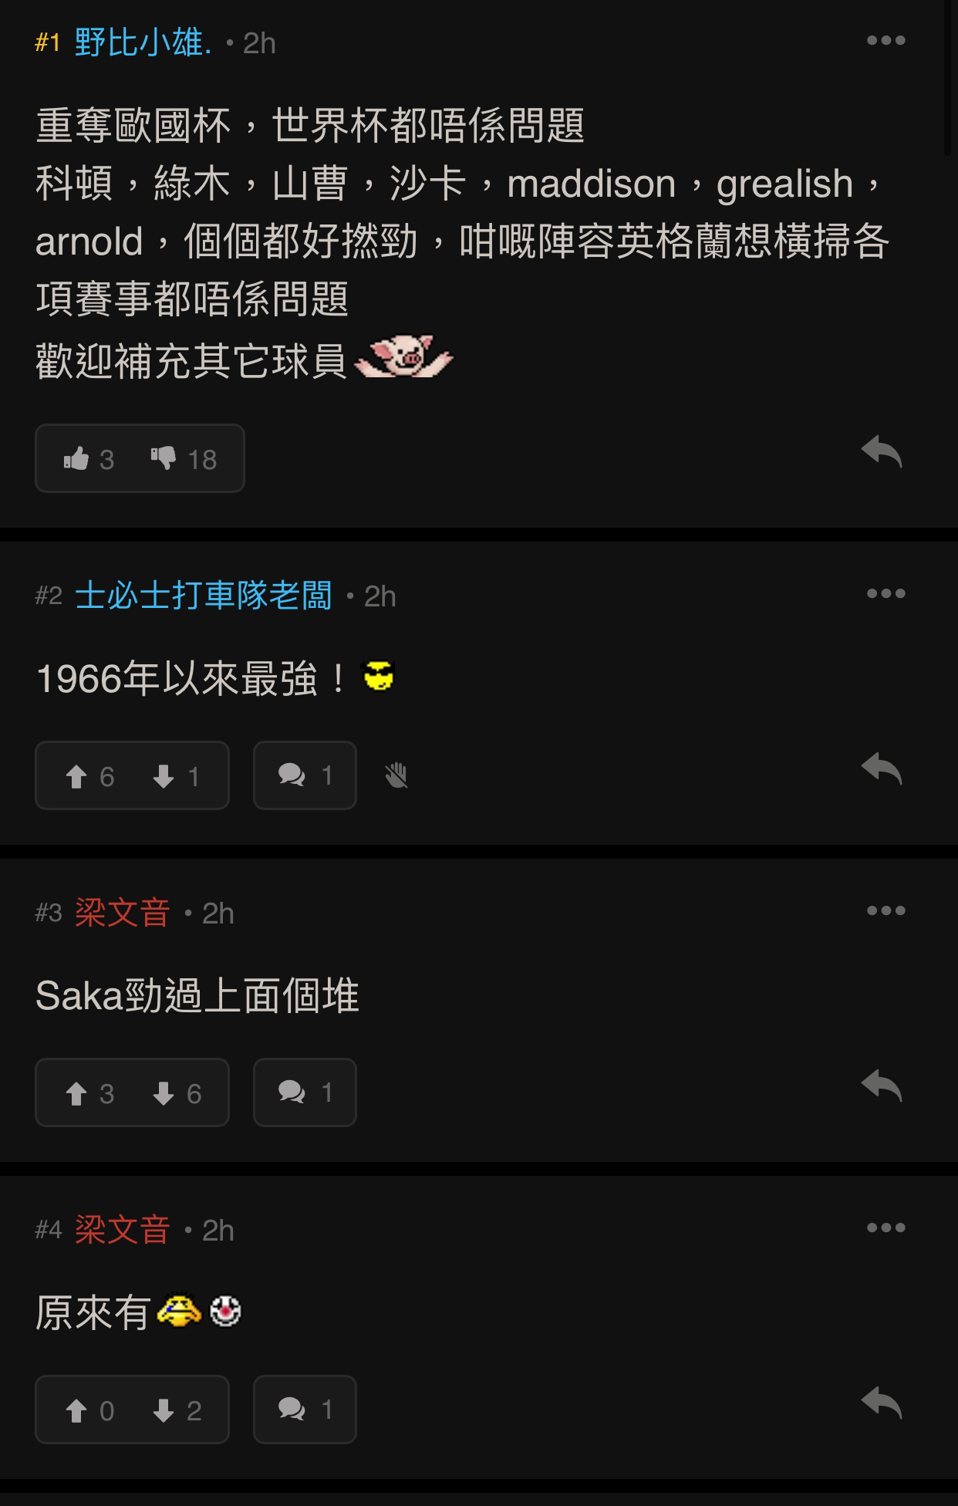
Task: Reply to post #2 with arrow icon
Action: point(882,768)
